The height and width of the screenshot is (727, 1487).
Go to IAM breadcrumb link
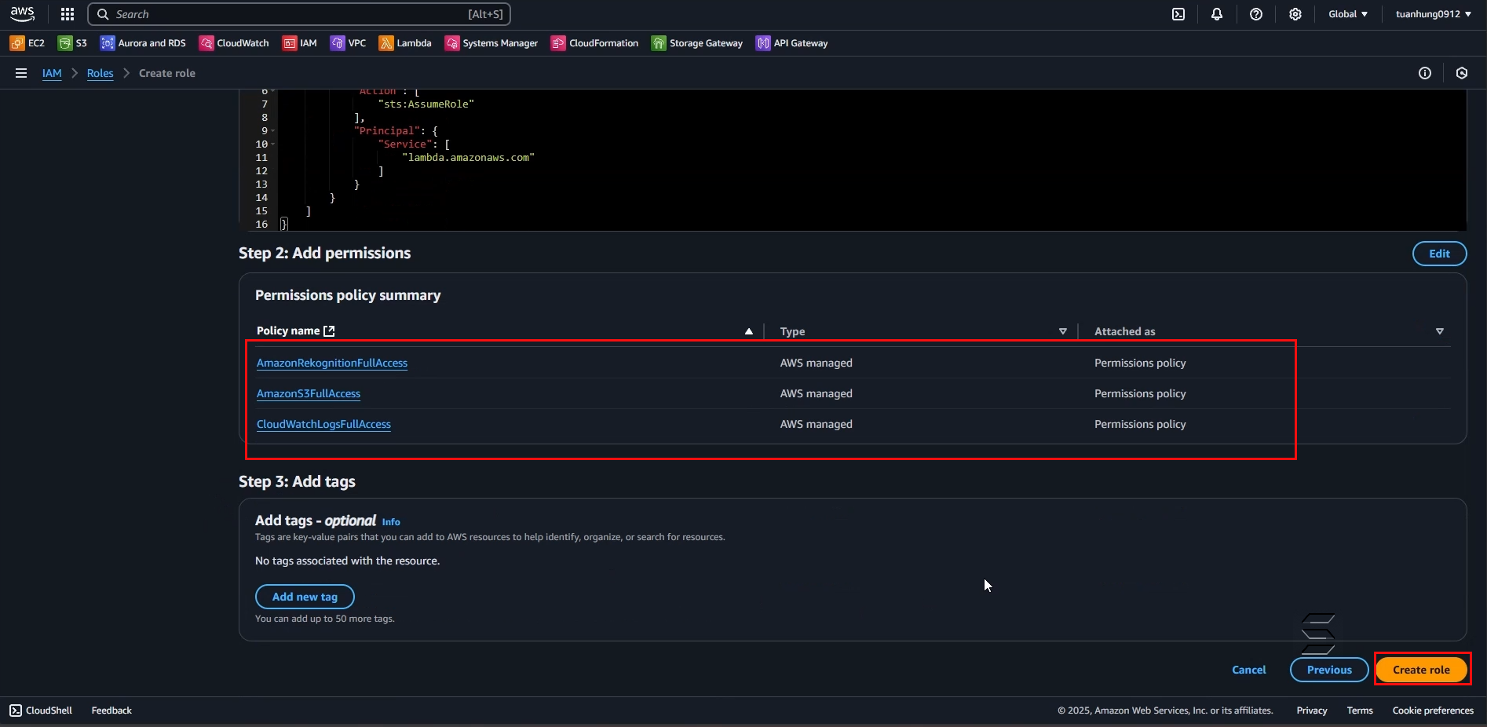point(52,73)
